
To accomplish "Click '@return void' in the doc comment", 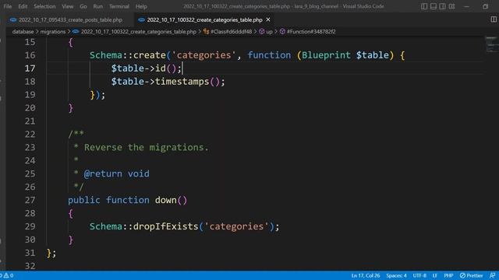I will click(x=116, y=173).
